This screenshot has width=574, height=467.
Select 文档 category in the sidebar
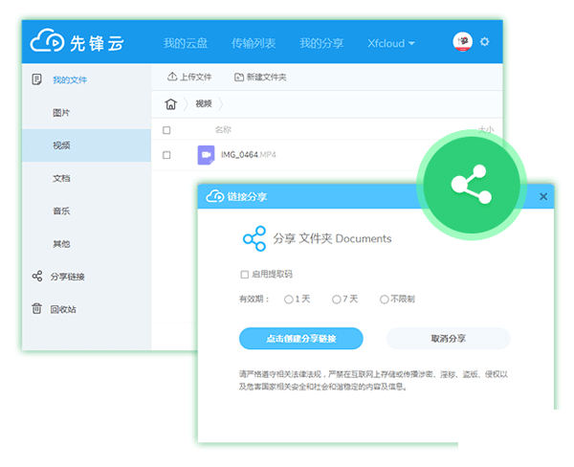(x=61, y=178)
